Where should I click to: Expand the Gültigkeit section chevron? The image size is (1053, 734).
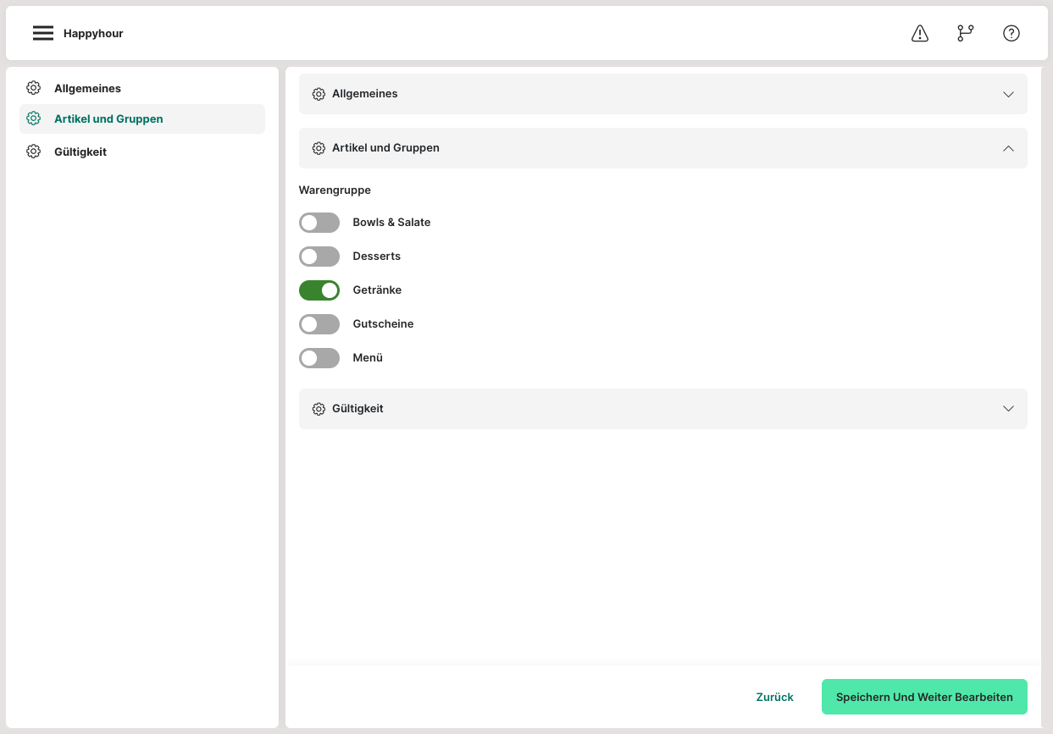pyautogui.click(x=1008, y=409)
